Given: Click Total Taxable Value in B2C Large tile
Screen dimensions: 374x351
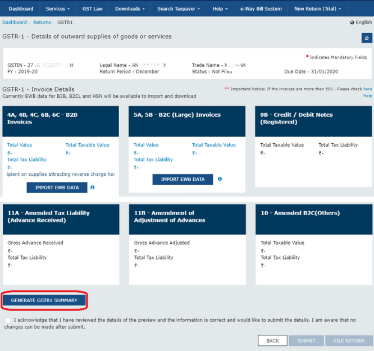Looking at the screenshot, I should click(214, 145).
